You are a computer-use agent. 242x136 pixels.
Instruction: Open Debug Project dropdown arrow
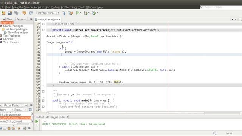pyautogui.click(x=89, y=13)
